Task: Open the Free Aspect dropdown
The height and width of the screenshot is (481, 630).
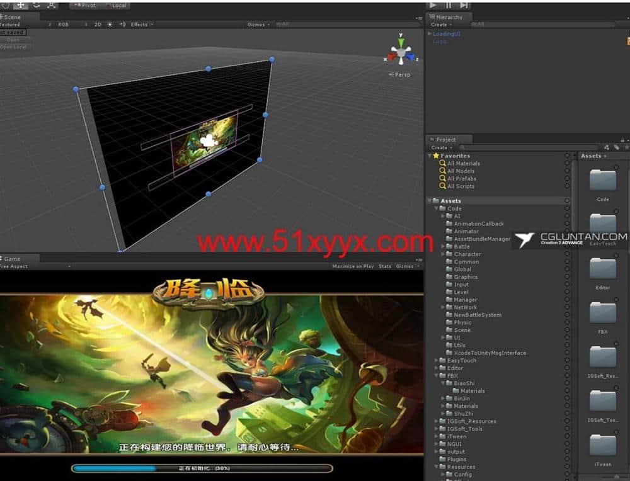Action: click(x=35, y=266)
